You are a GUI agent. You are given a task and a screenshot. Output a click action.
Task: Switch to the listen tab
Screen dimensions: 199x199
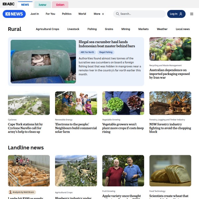click(60, 5)
